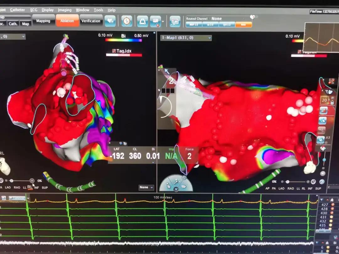Select SUP view in right viewer
The height and width of the screenshot is (254, 339).
click(318, 188)
